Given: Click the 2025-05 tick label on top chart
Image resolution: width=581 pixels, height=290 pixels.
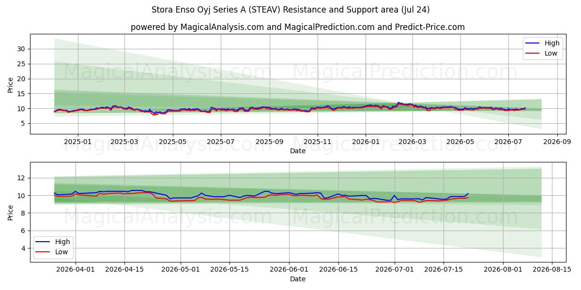Looking at the screenshot, I should [173, 142].
